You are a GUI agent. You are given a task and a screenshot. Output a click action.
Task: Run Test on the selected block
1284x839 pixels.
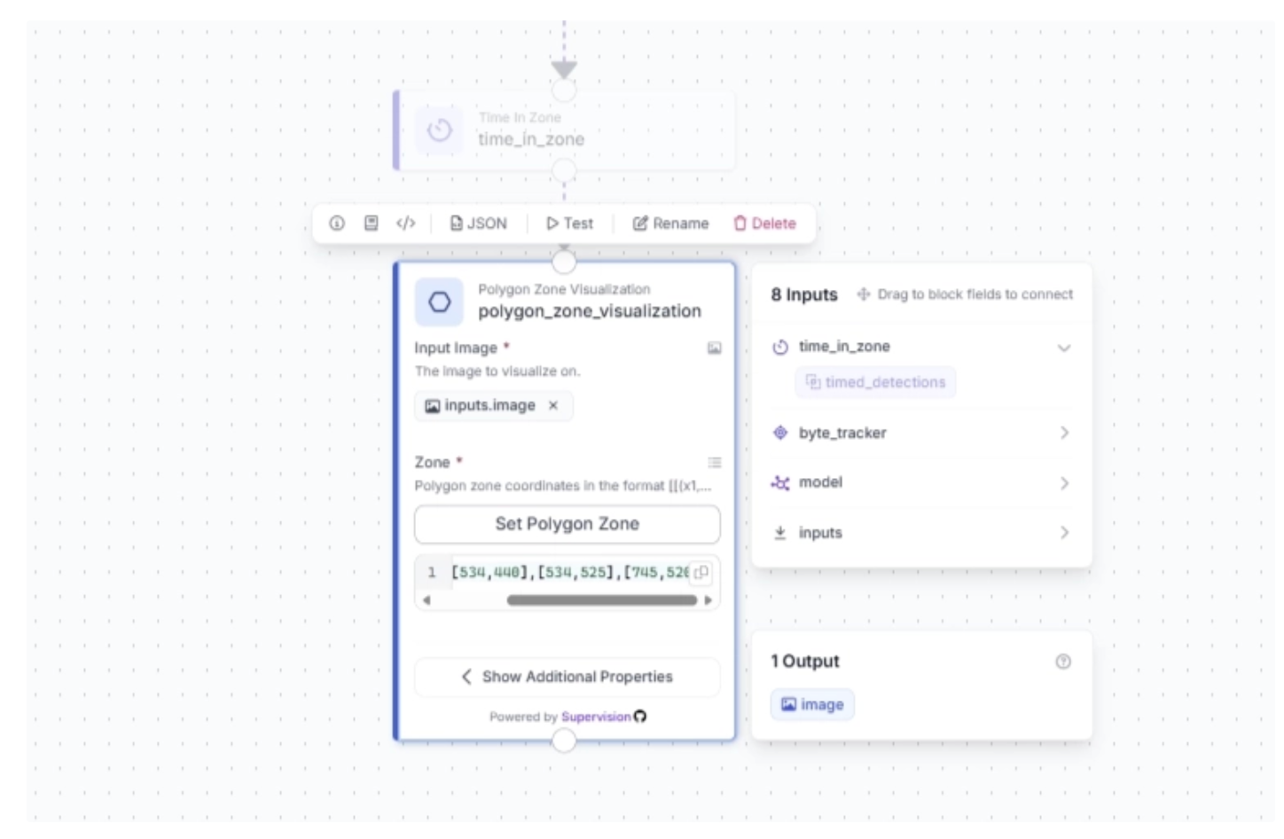point(569,223)
